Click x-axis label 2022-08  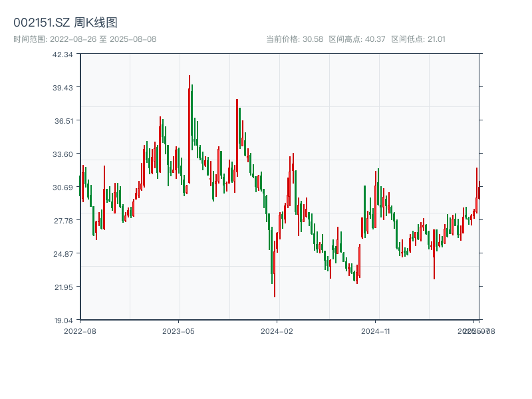[x=80, y=331]
